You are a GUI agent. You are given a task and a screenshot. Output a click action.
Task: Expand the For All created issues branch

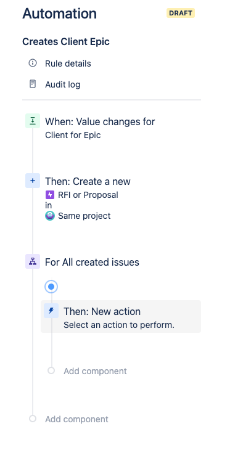coord(92,262)
